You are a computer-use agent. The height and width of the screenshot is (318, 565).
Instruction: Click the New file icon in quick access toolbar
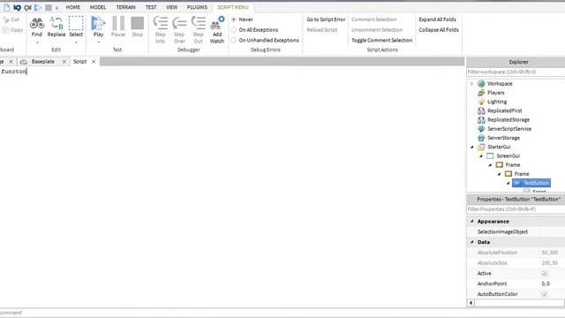6,7
